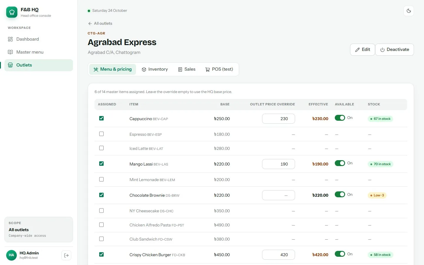
Task: Turn off Cappuccino availability toggle
Action: pyautogui.click(x=340, y=118)
